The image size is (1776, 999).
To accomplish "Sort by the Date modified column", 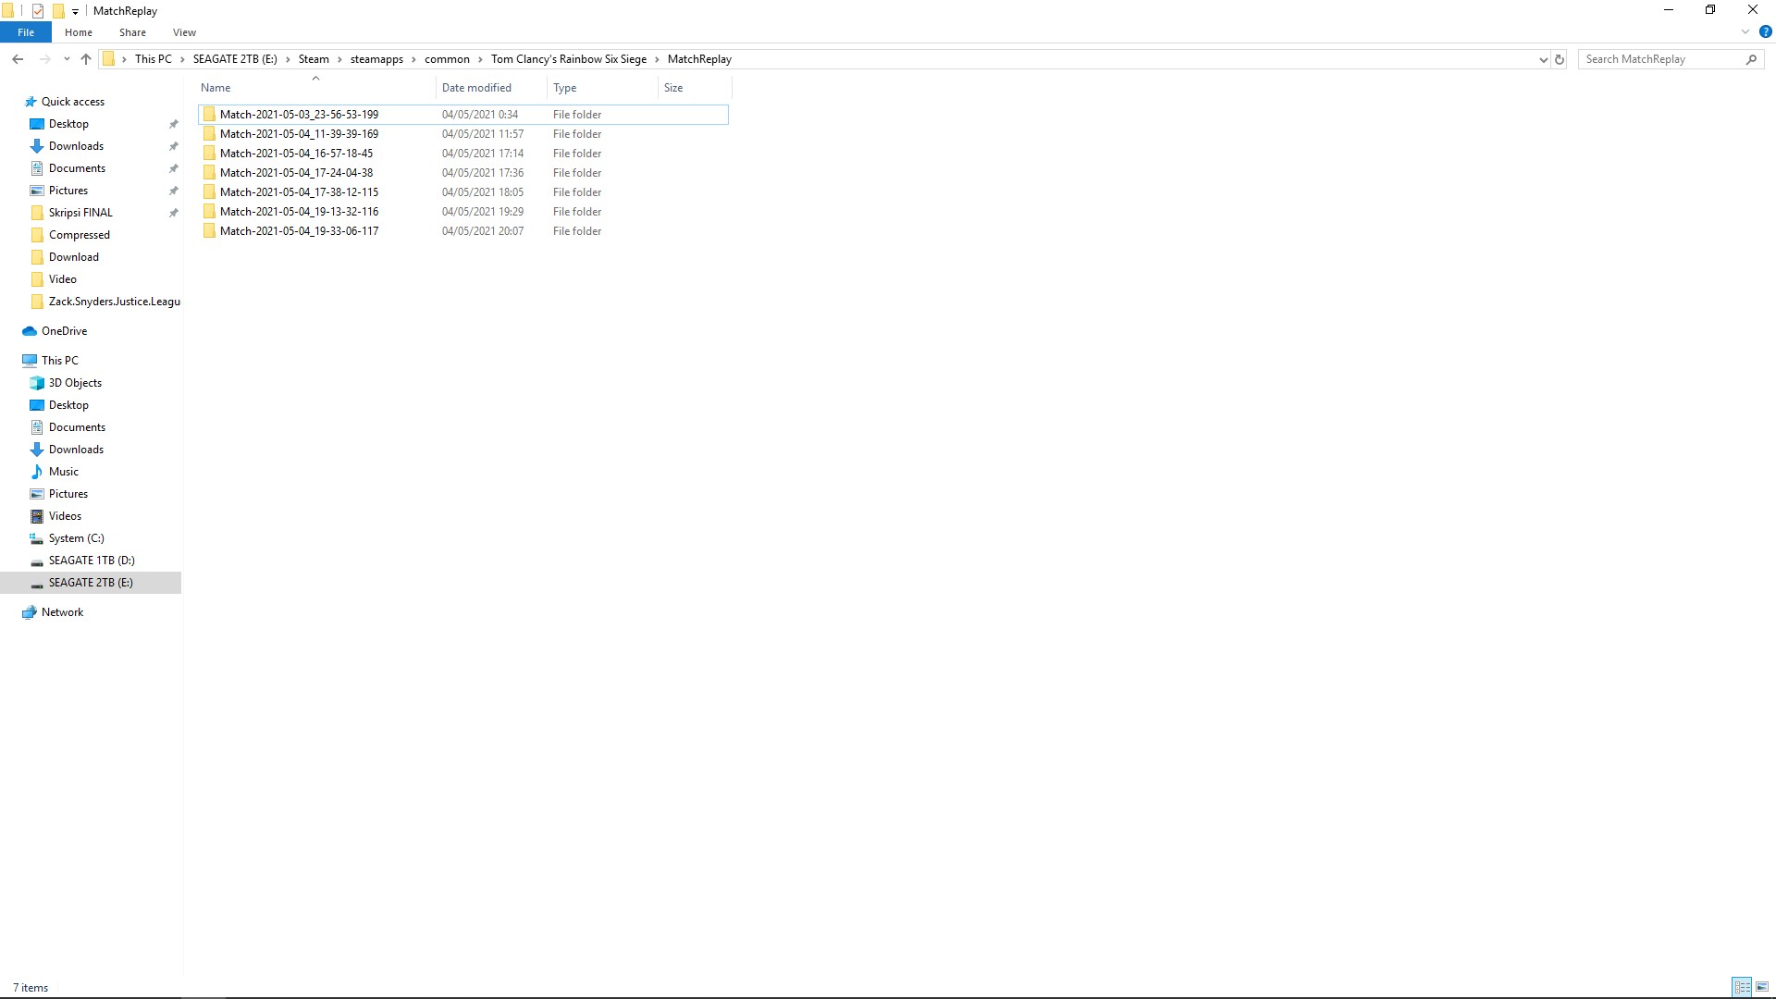I will (476, 88).
